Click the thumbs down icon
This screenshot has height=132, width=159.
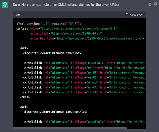click(x=156, y=4)
